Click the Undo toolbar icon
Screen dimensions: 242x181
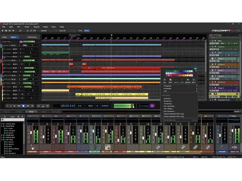(20, 31)
